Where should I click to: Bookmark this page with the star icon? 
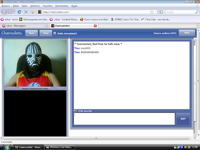(x=152, y=12)
